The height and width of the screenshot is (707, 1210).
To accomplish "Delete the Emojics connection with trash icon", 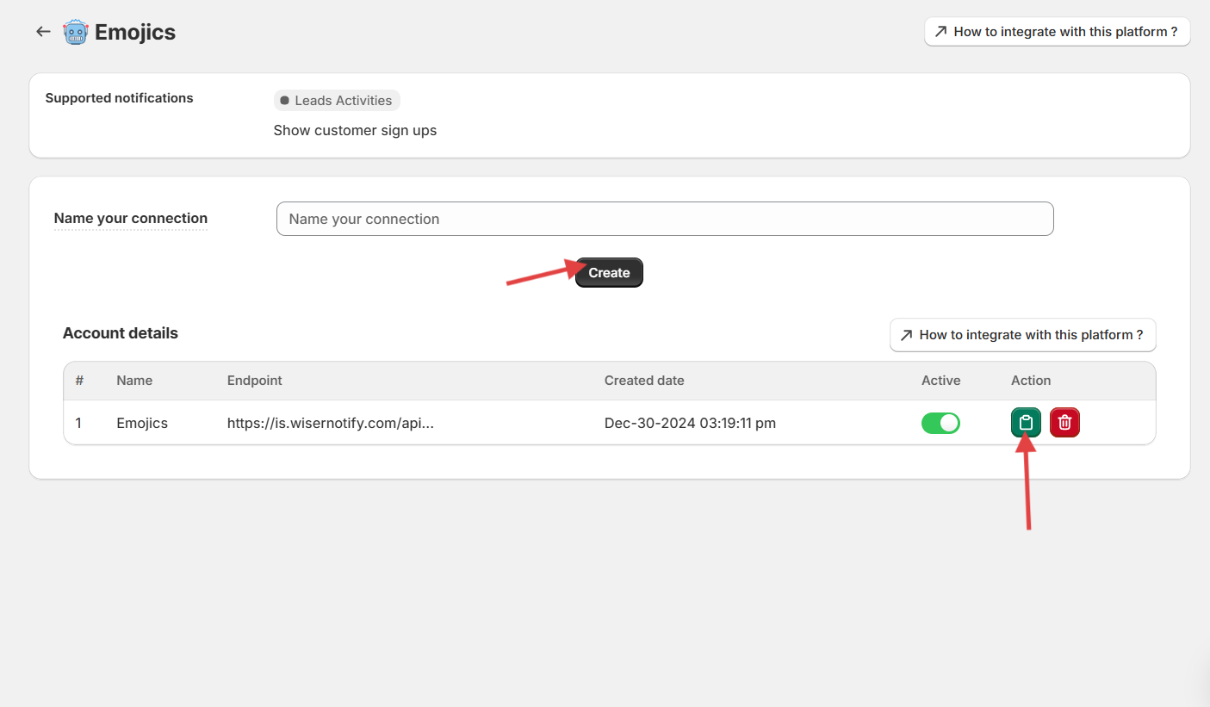I will point(1064,423).
